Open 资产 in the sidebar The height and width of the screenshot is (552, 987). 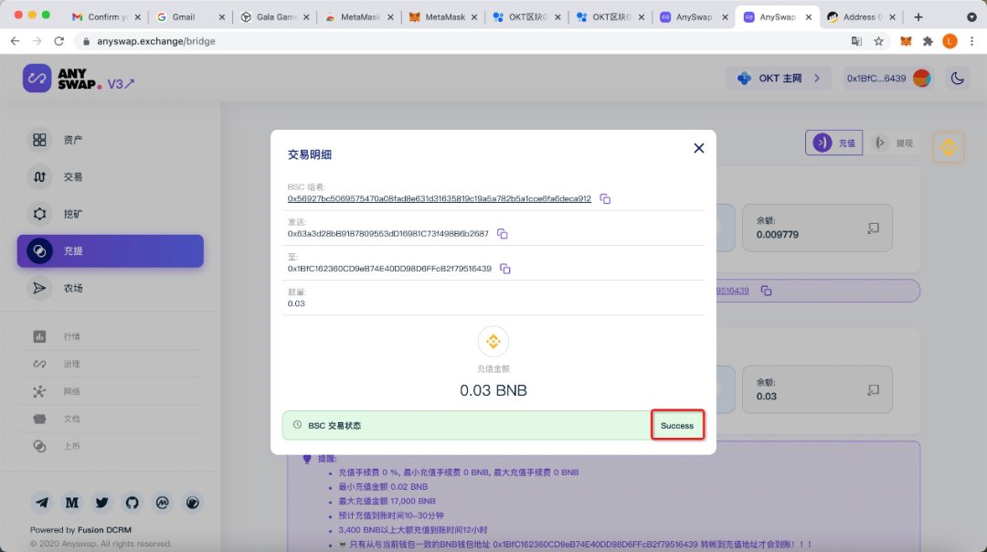tap(111, 140)
